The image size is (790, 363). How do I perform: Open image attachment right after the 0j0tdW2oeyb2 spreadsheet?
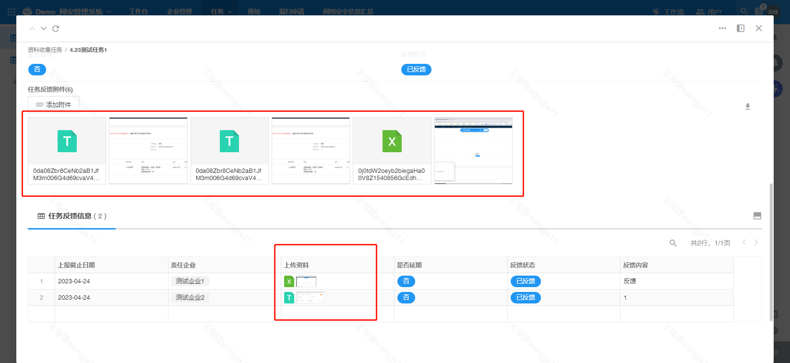tap(473, 151)
